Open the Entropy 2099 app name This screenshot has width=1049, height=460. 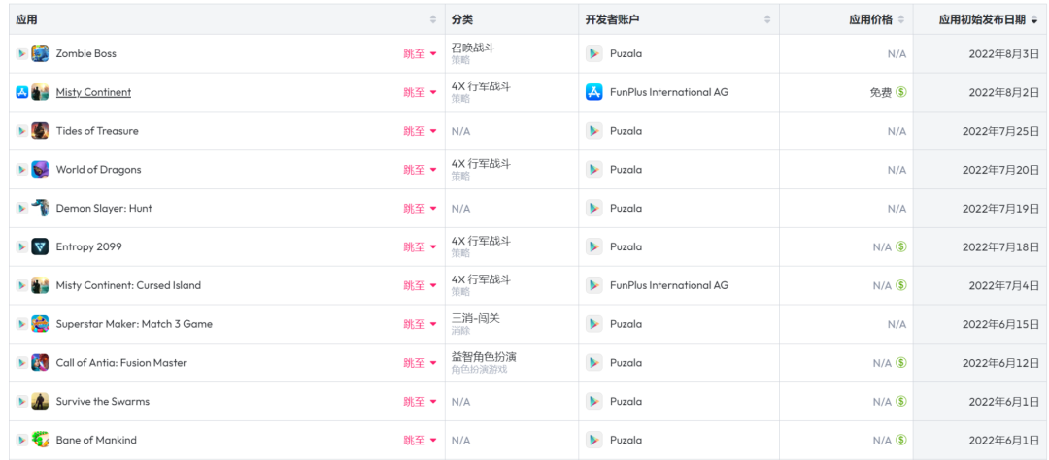89,246
